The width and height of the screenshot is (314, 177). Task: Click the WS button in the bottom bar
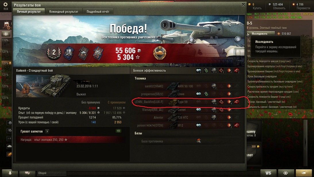click(268, 173)
